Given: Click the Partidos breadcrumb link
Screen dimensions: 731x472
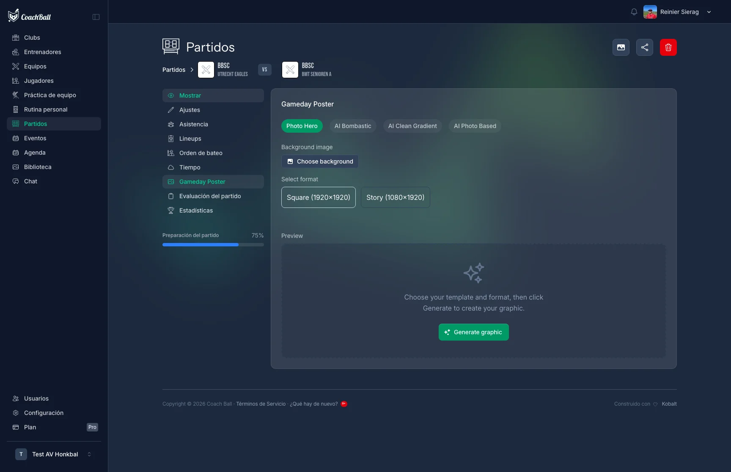Looking at the screenshot, I should point(174,70).
